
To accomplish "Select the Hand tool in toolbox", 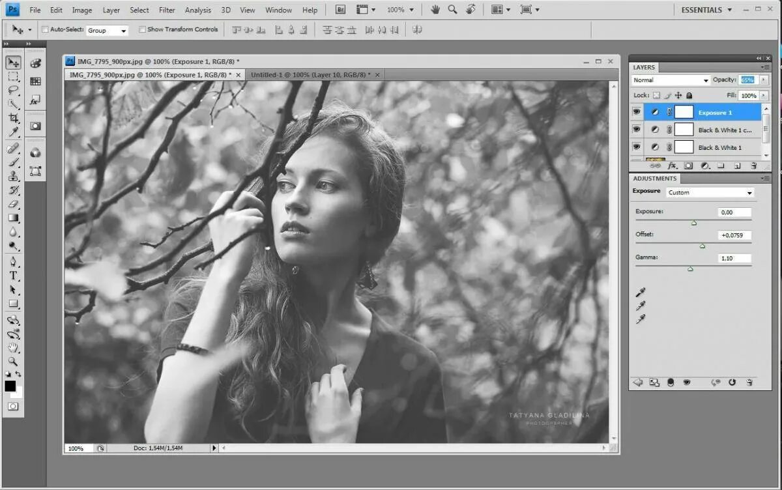I will (13, 348).
